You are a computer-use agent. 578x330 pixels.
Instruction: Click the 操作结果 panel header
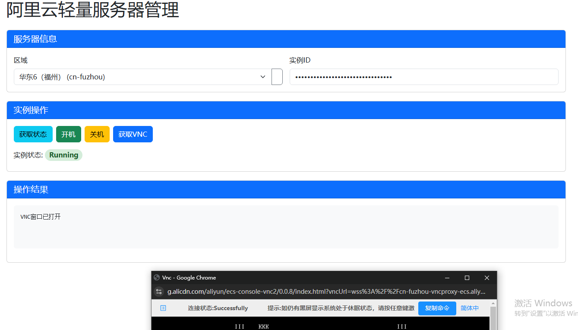[x=286, y=189]
